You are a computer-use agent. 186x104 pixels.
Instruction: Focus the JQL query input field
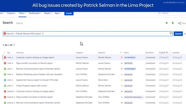(87, 34)
